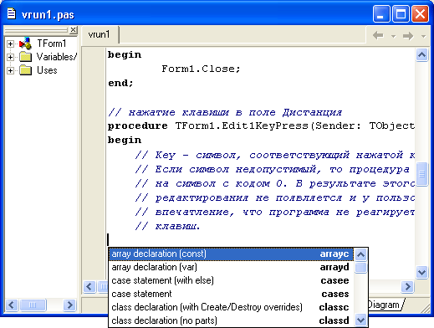The image size is (434, 328).
Task: Click the explorer panel scroll right arrow
Action: [x=69, y=305]
